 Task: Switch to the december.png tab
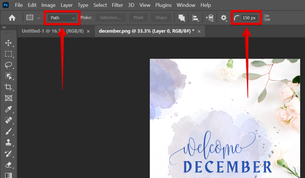tap(146, 31)
